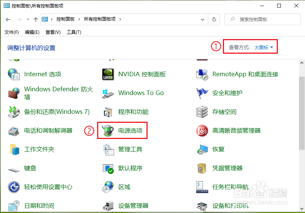The width and height of the screenshot is (305, 213).
Task: Open the 备份和还原 icon
Action: pyautogui.click(x=14, y=112)
